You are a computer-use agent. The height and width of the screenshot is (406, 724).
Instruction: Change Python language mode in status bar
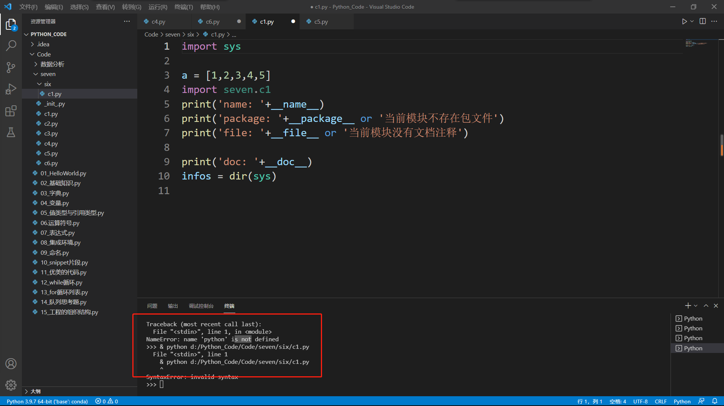682,401
